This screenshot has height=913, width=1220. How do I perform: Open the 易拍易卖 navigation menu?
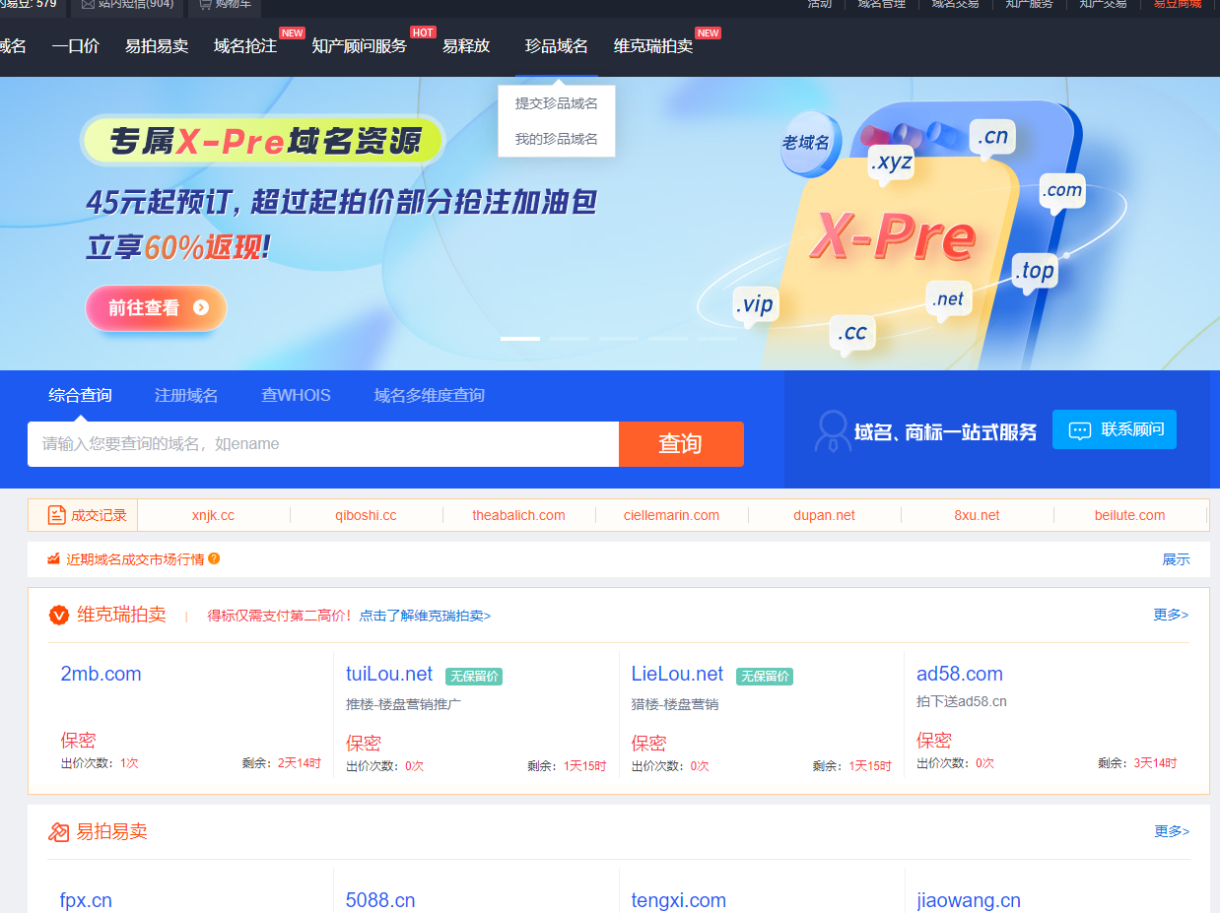tap(157, 46)
